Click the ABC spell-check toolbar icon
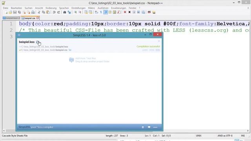The image size is (251, 141). coord(149,12)
